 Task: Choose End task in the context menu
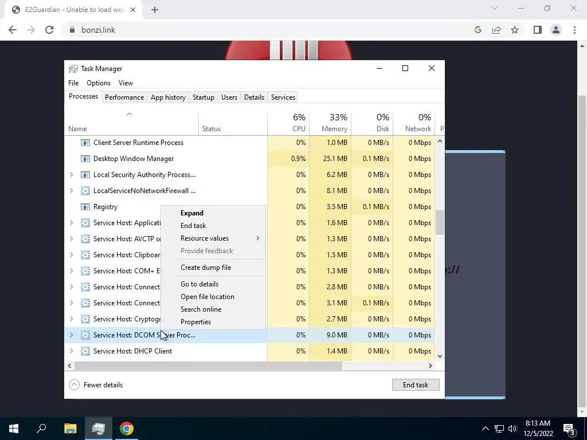coord(213,226)
